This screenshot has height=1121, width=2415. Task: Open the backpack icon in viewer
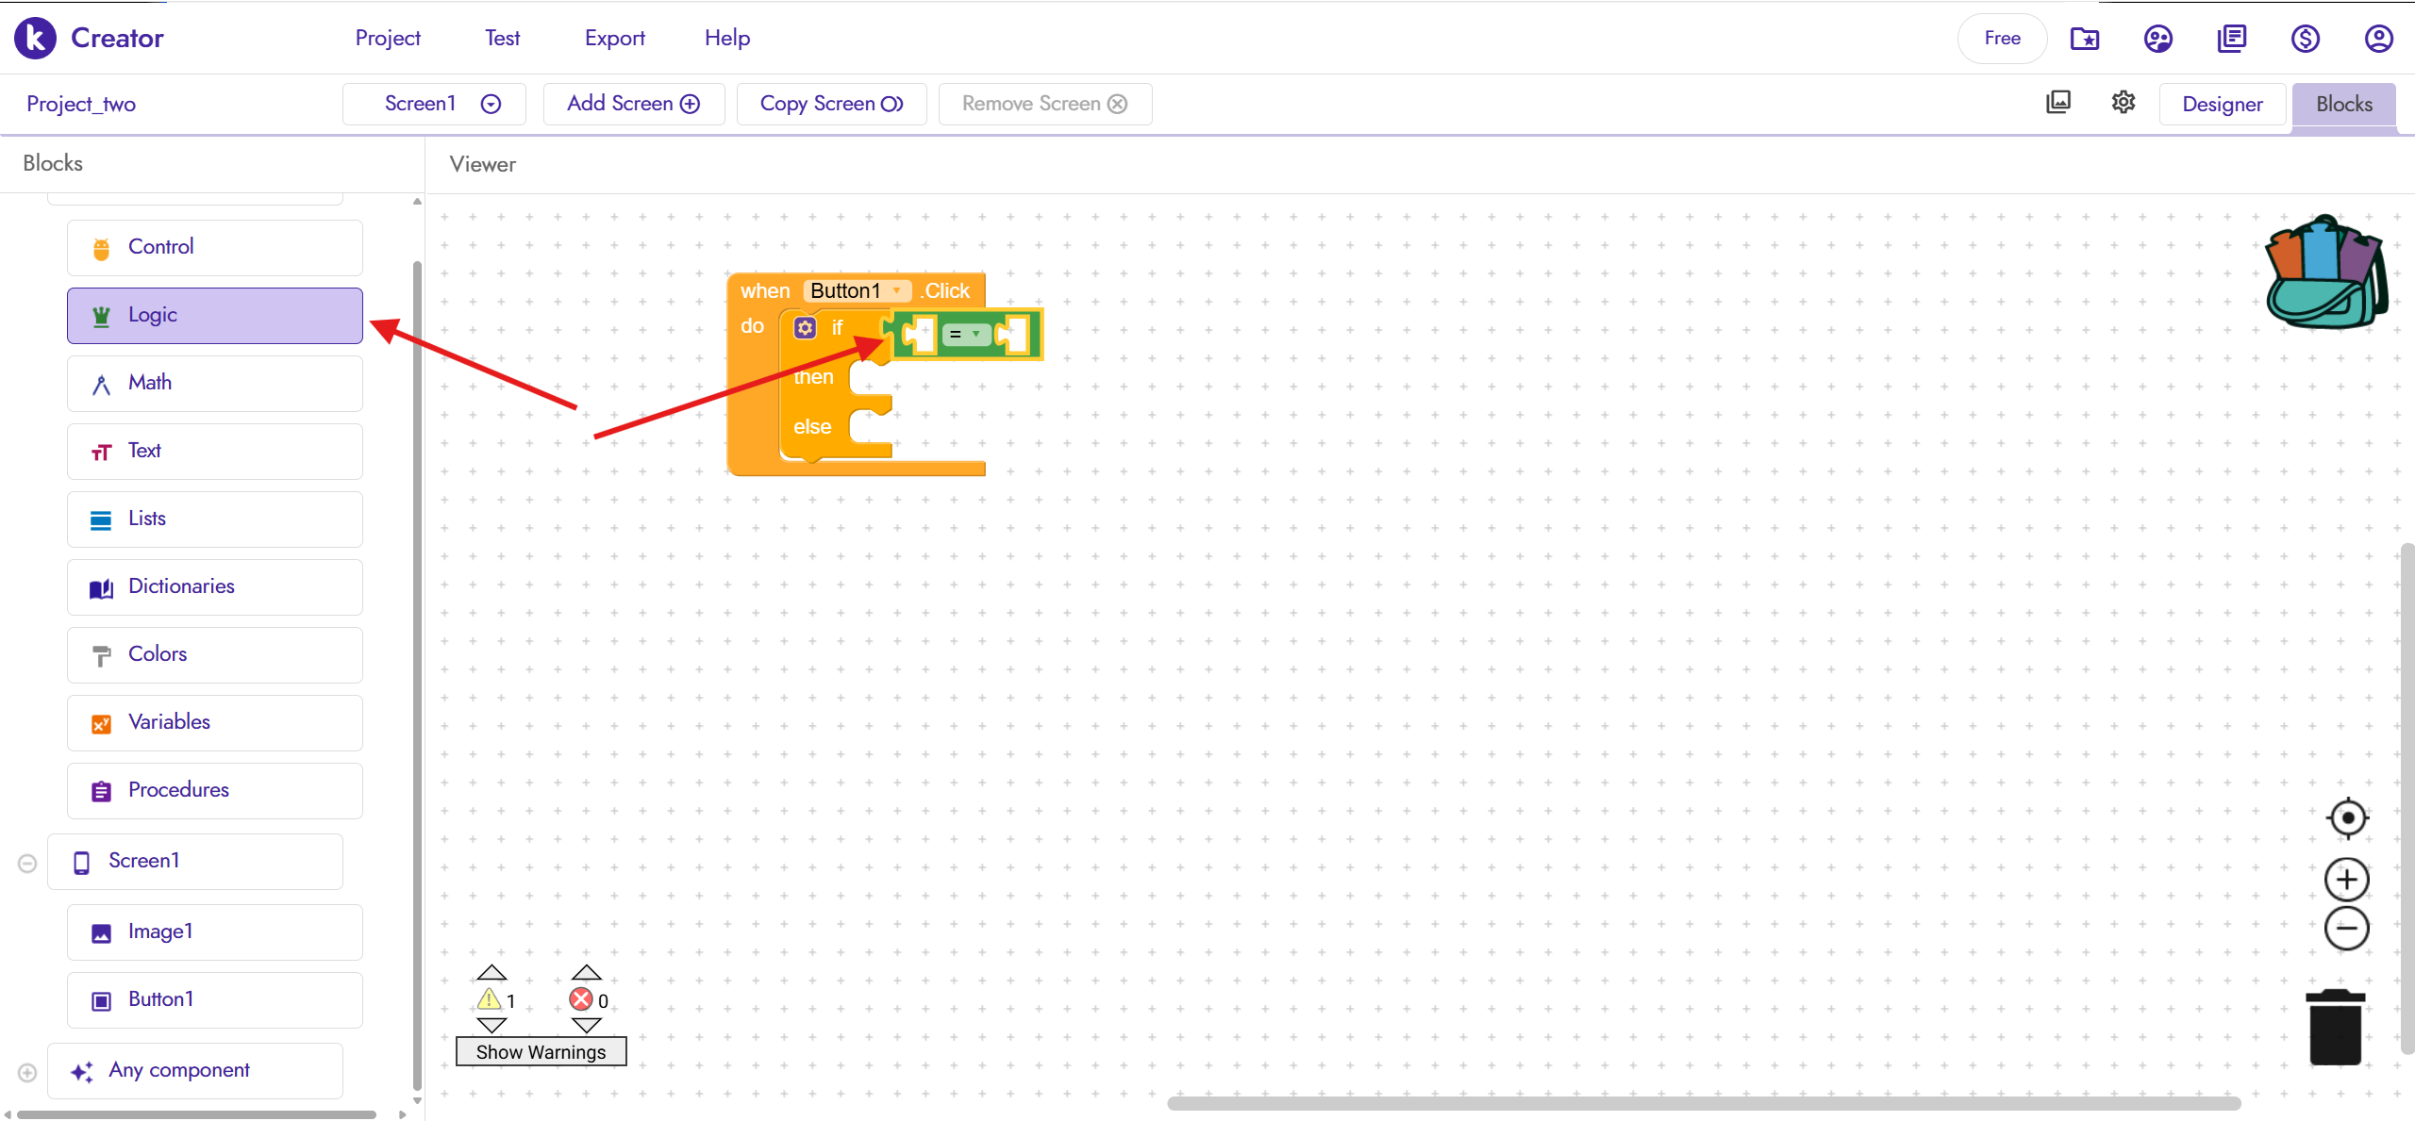coord(2325,273)
